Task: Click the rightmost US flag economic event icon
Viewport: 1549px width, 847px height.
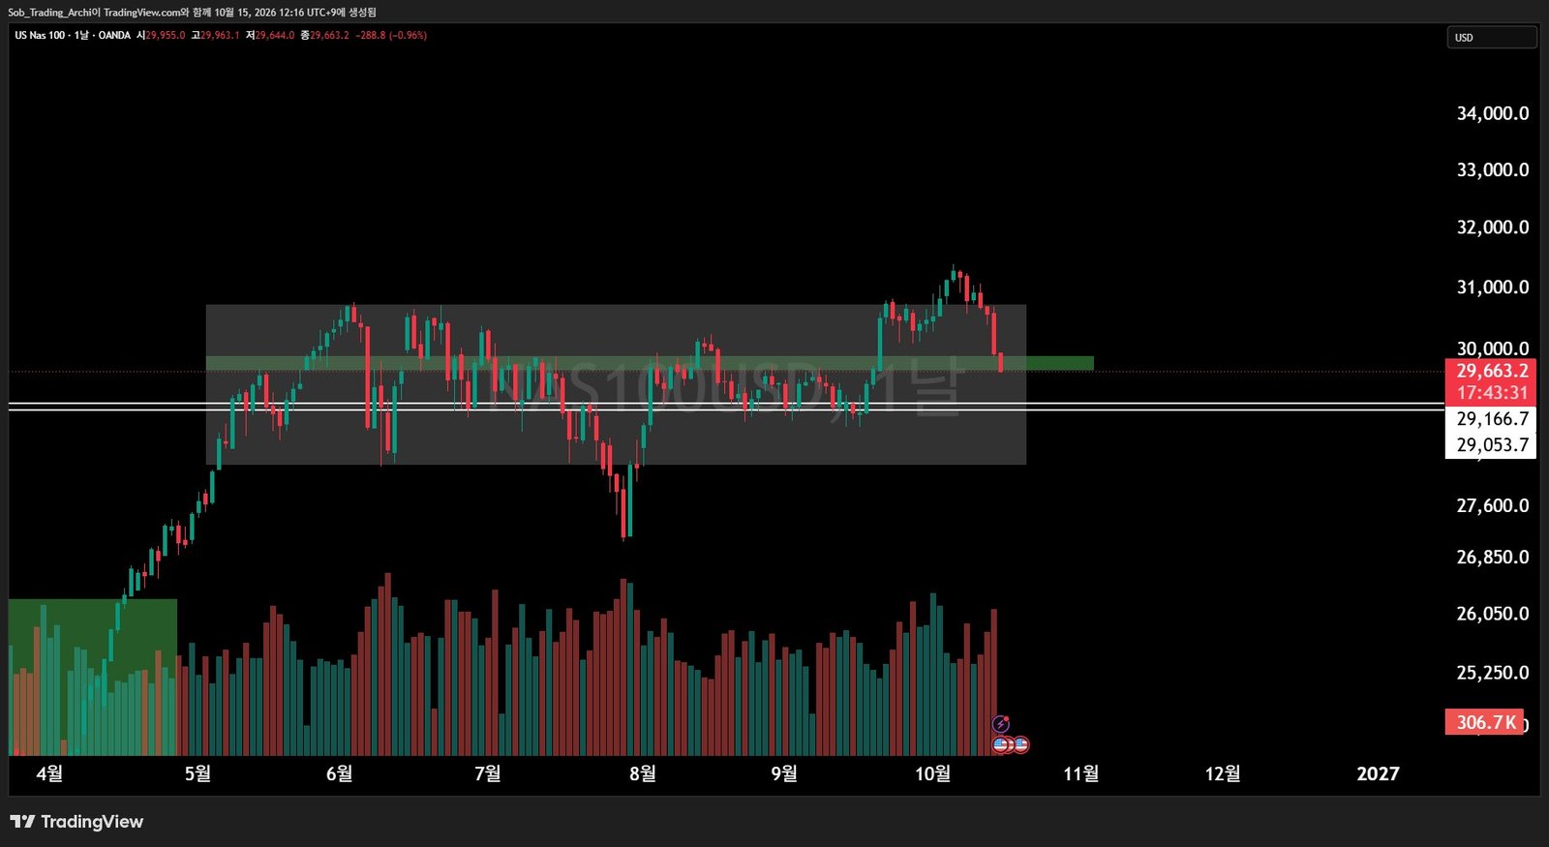Action: click(1020, 744)
